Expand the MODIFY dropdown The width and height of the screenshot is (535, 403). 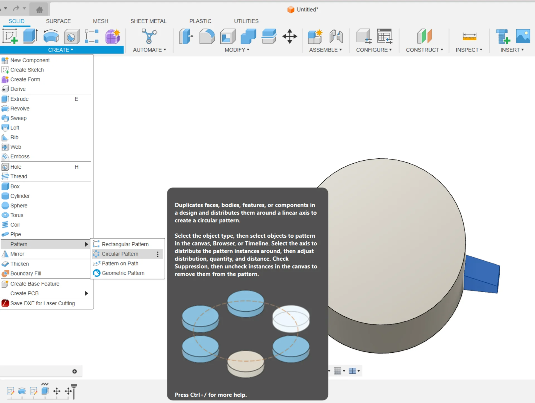[237, 50]
